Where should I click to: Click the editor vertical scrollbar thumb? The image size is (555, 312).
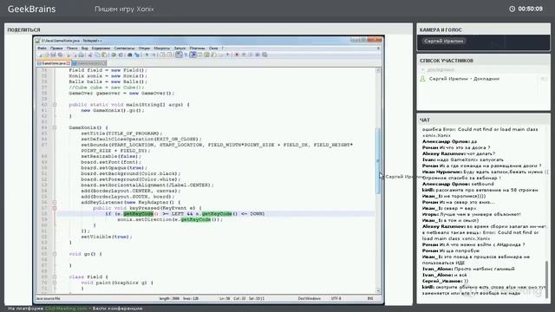pos(378,161)
